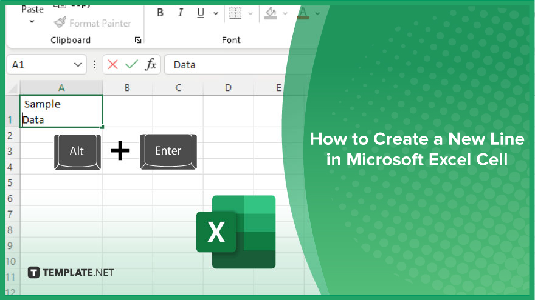The height and width of the screenshot is (300, 535).
Task: Click the Paste button
Action: tap(32, 10)
